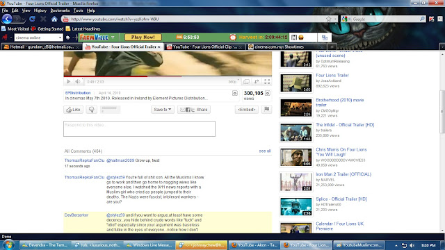Open Iron Man 2 Trailer (OFFICIAL) link
The height and width of the screenshot is (250, 445).
[343, 174]
